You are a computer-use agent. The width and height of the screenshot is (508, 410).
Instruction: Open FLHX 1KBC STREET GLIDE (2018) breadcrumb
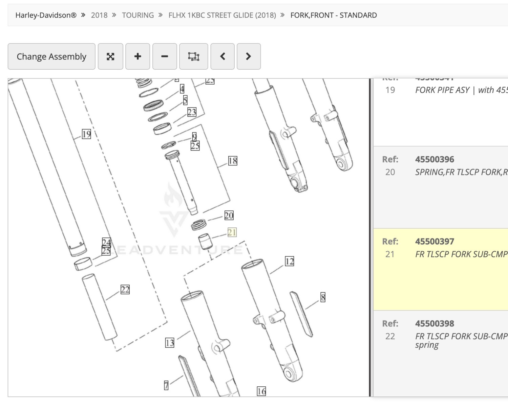pyautogui.click(x=222, y=15)
